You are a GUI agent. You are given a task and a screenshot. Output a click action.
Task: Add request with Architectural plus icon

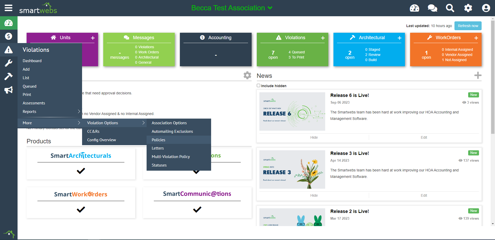click(400, 38)
